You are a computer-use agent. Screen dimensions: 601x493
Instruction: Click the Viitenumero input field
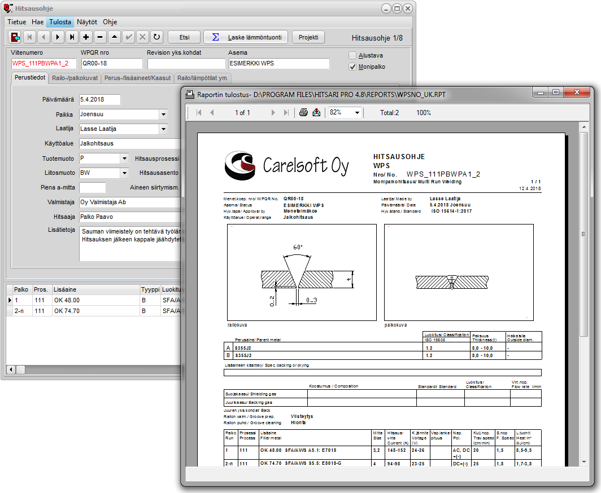click(43, 63)
